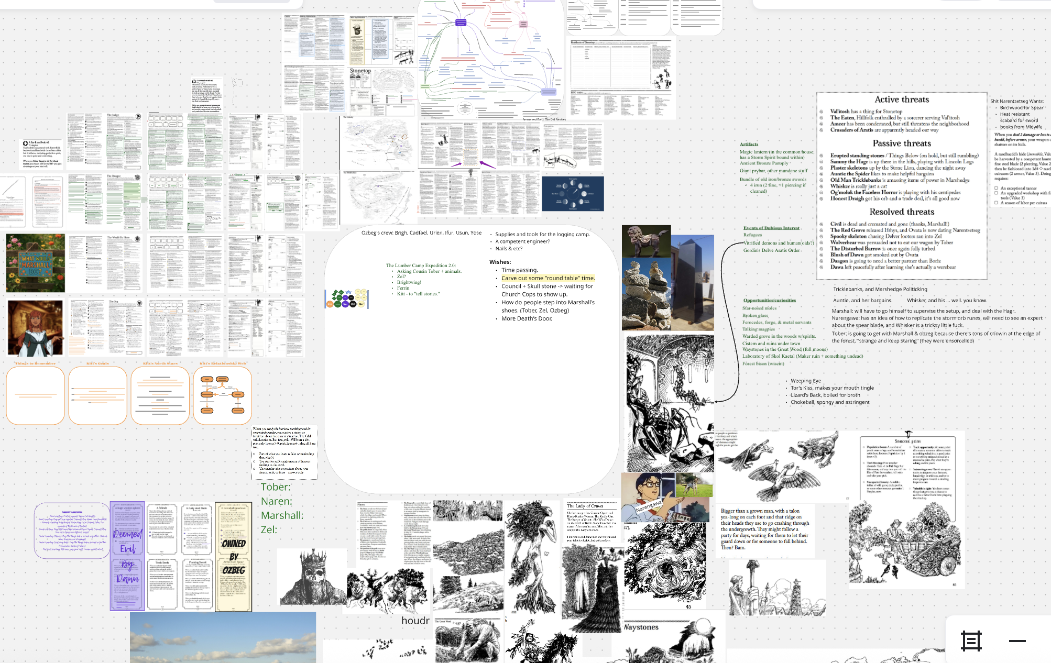Select 'What Would Marshall Do?' sign image
Image resolution: width=1051 pixels, height=663 pixels.
click(x=36, y=263)
